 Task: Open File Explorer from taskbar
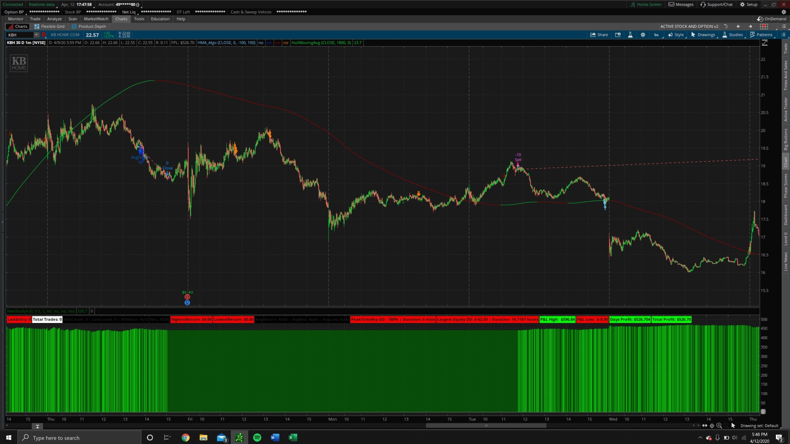[203, 437]
